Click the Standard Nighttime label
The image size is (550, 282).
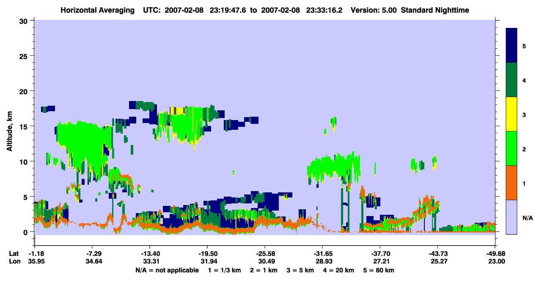click(x=435, y=10)
